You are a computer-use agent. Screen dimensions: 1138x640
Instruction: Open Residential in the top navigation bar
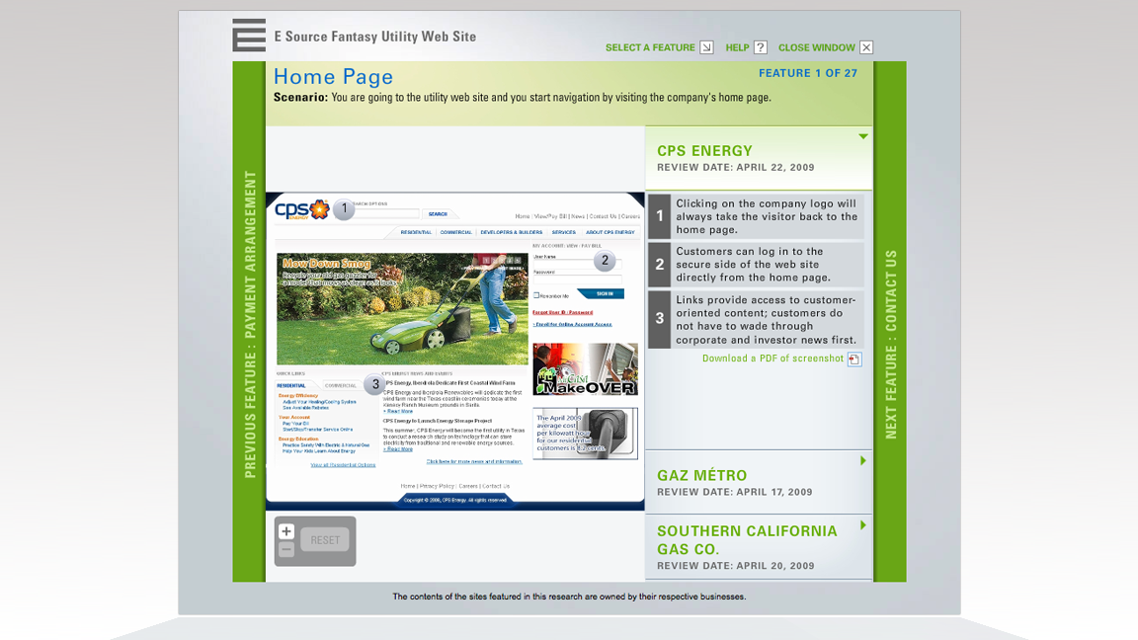[416, 232]
